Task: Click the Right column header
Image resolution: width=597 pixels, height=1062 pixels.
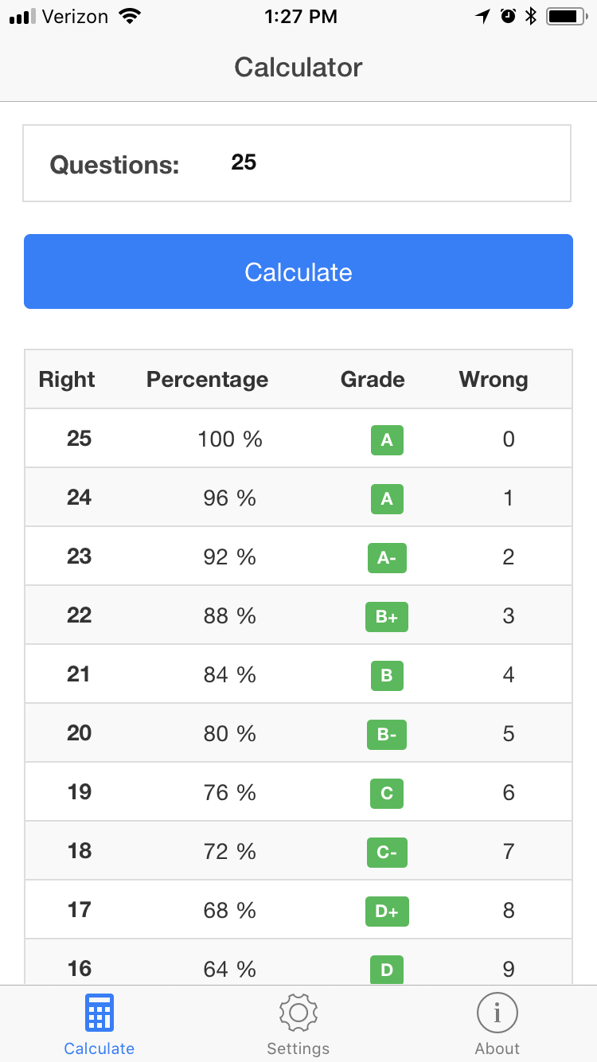Action: pos(67,380)
